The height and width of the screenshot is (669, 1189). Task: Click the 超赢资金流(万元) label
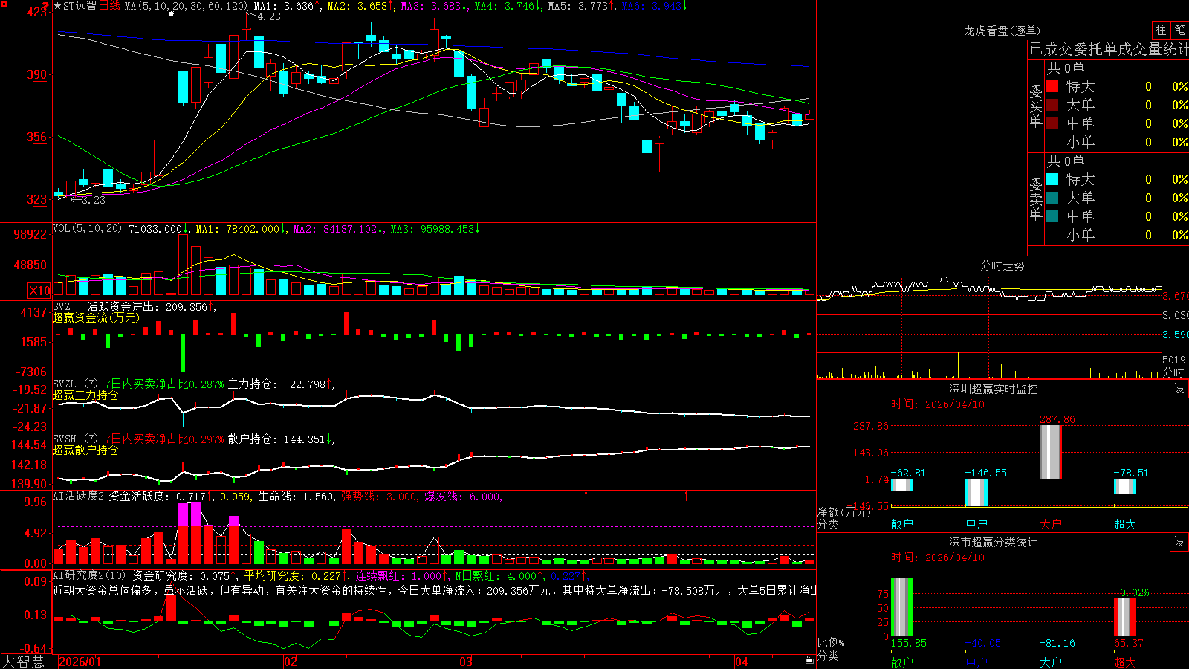(96, 317)
